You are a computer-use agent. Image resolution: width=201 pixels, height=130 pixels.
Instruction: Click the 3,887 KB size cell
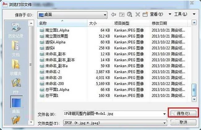103,72
